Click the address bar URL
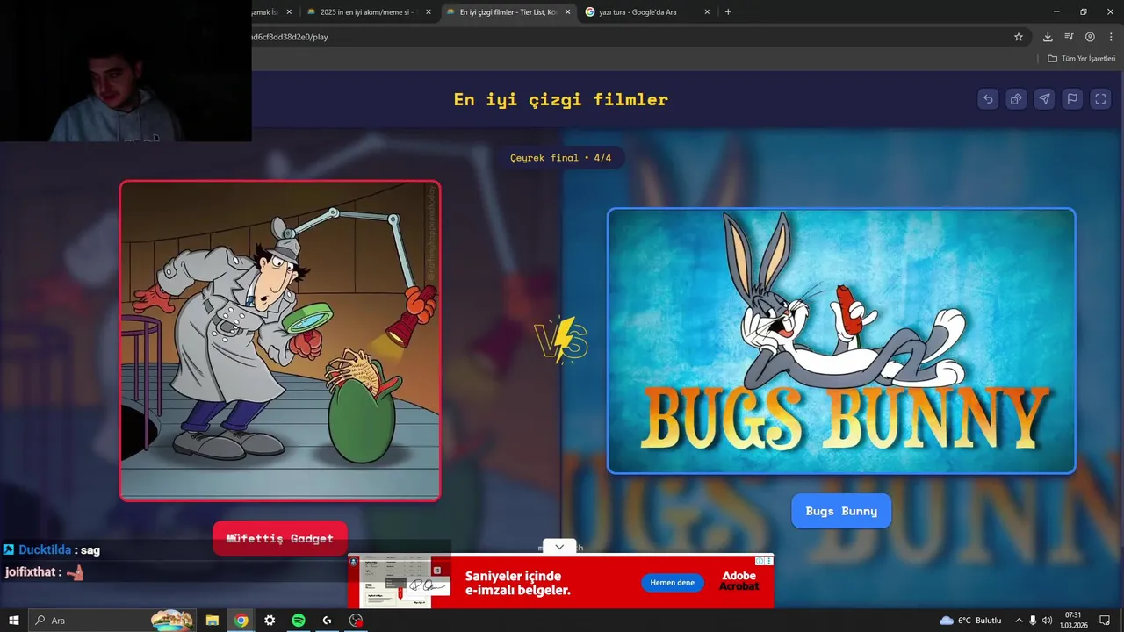This screenshot has height=632, width=1124. click(x=289, y=37)
